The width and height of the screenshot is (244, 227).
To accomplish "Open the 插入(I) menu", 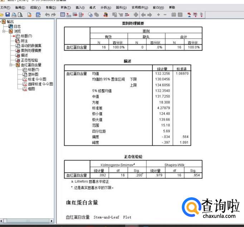I will coord(80,8).
